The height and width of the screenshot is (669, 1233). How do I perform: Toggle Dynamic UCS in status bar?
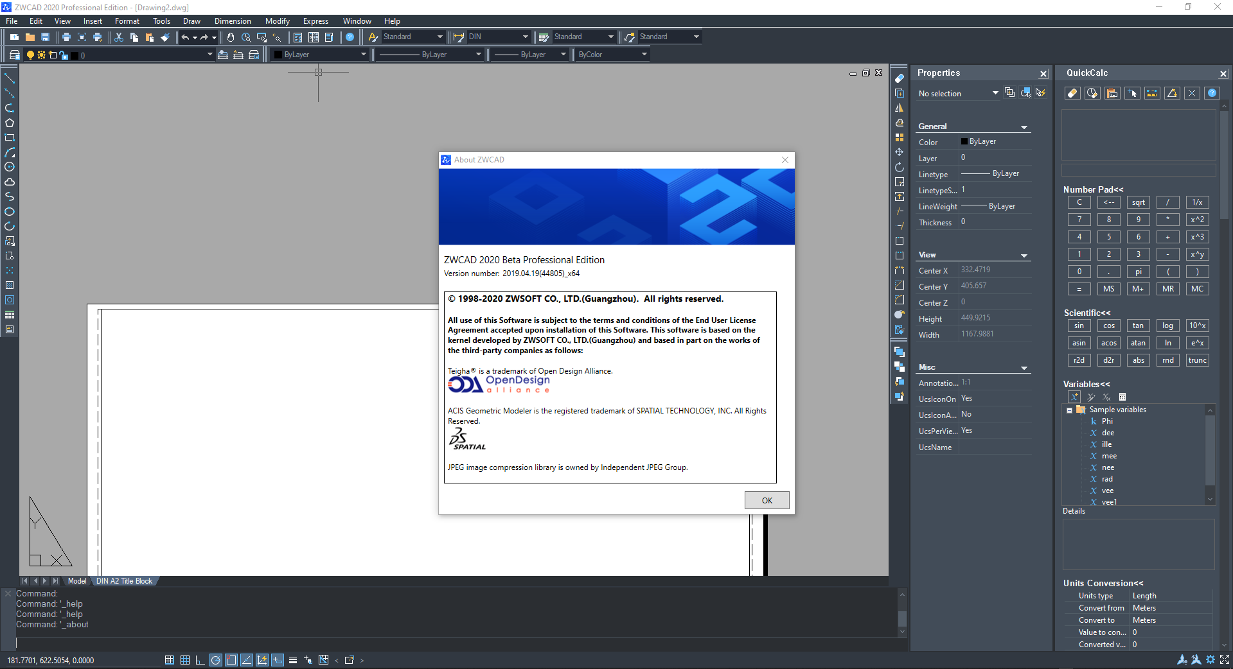point(262,660)
